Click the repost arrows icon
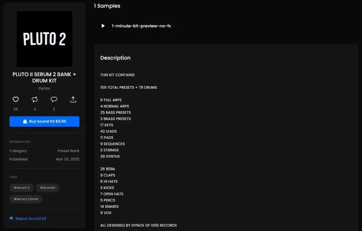The width and height of the screenshot is (362, 231). point(35,100)
